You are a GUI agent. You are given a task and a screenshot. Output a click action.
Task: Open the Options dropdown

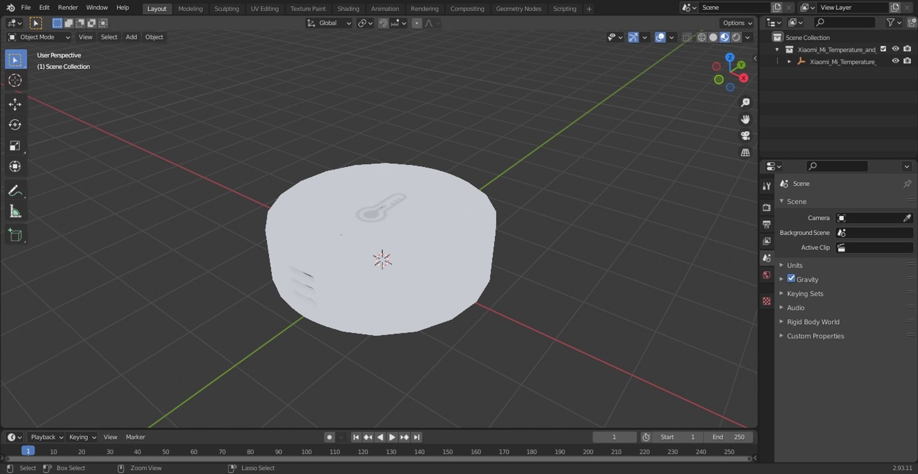(737, 23)
